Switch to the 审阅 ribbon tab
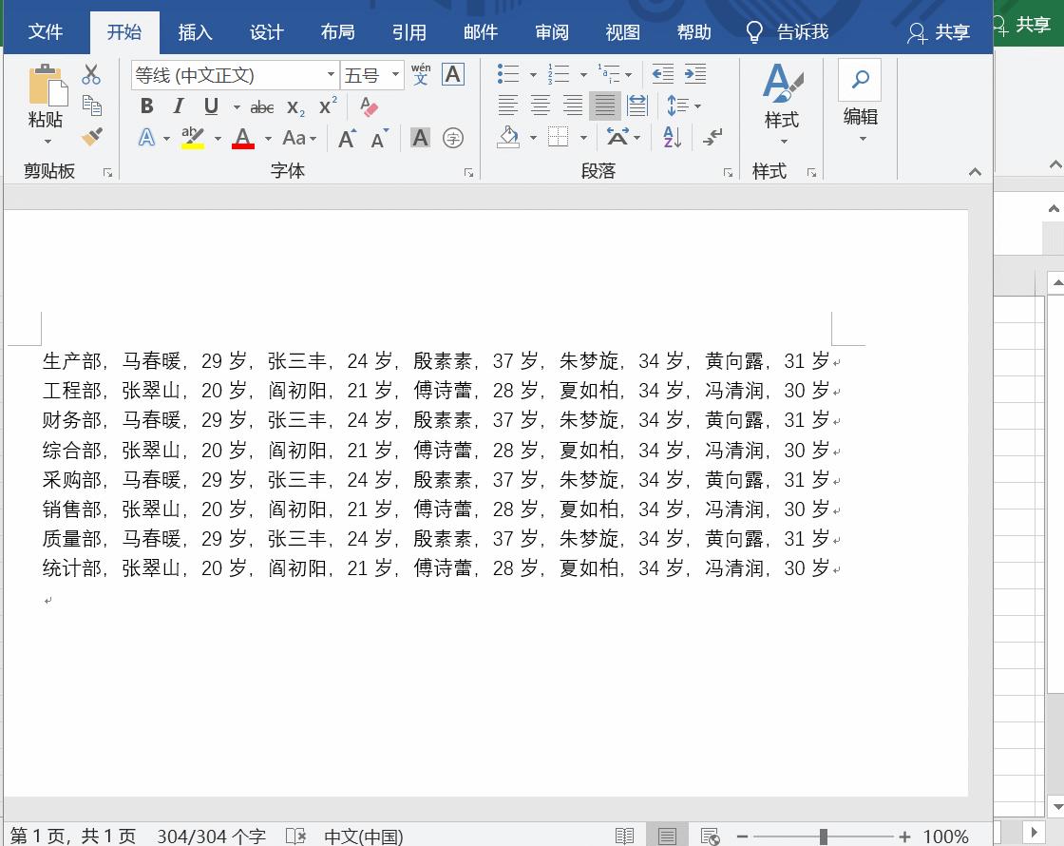The width and height of the screenshot is (1064, 846). pyautogui.click(x=551, y=31)
